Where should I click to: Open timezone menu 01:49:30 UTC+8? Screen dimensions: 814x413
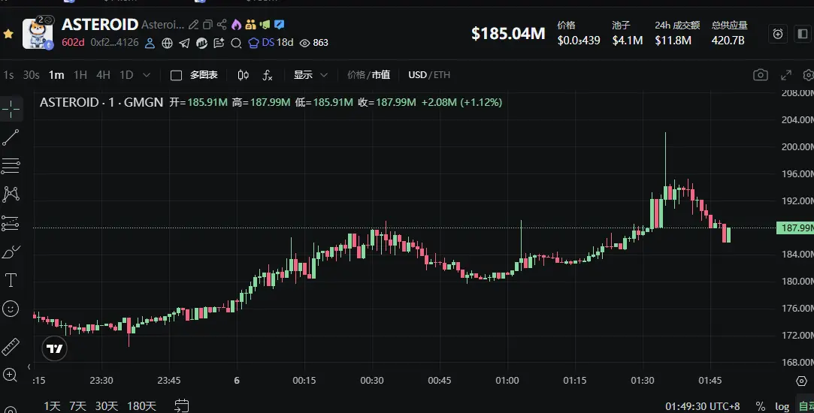point(703,406)
